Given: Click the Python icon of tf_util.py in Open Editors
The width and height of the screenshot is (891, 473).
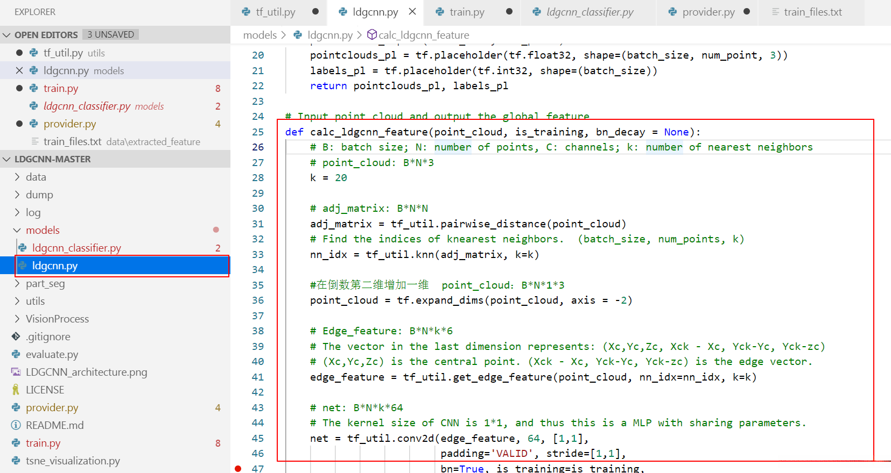Looking at the screenshot, I should (34, 53).
